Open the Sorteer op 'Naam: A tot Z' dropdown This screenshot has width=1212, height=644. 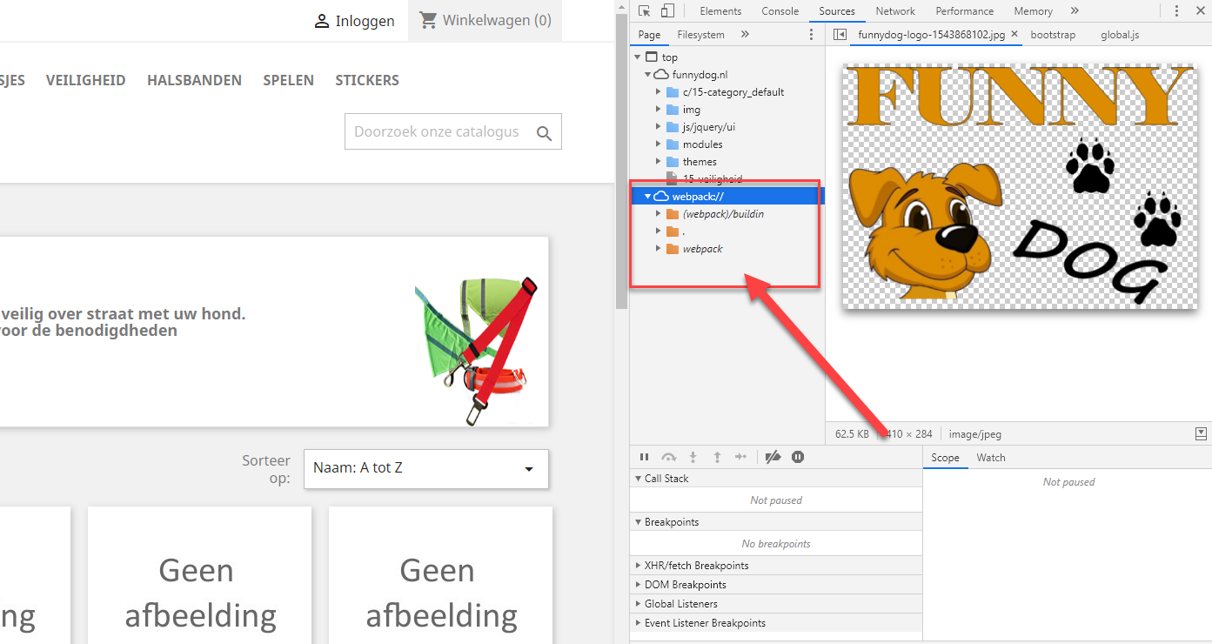click(x=426, y=469)
